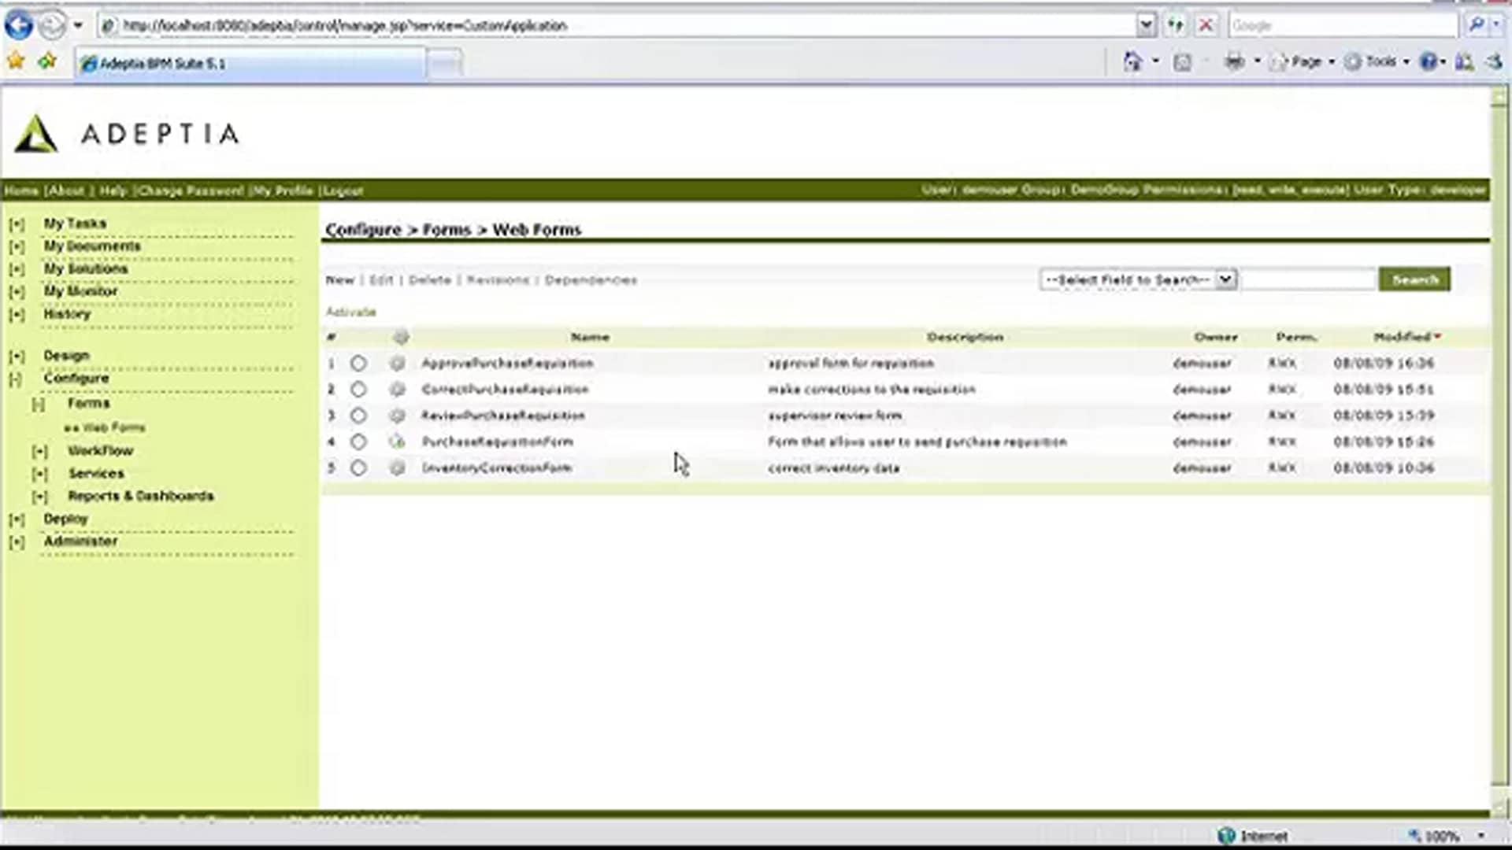Screen dimensions: 1512x850
Task: Click the Favorites star icon
Action: tap(15, 61)
